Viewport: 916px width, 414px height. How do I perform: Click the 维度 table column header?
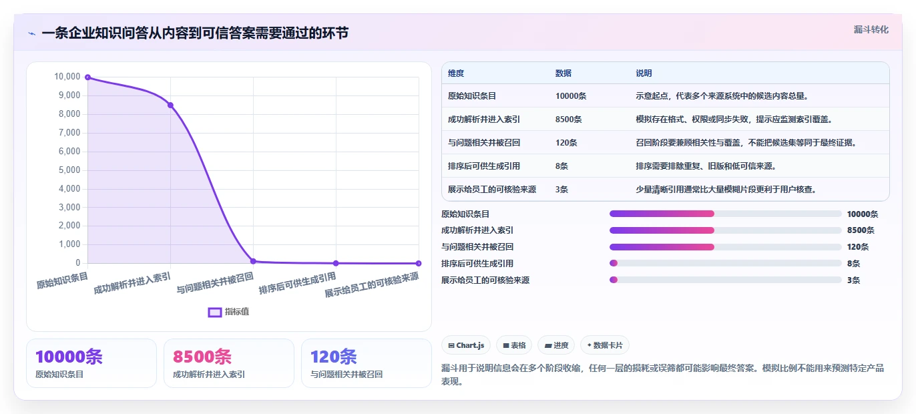tap(456, 73)
